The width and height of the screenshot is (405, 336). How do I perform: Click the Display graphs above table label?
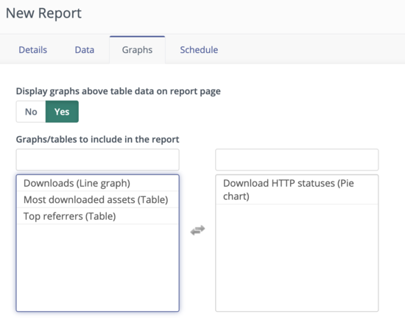coord(119,91)
